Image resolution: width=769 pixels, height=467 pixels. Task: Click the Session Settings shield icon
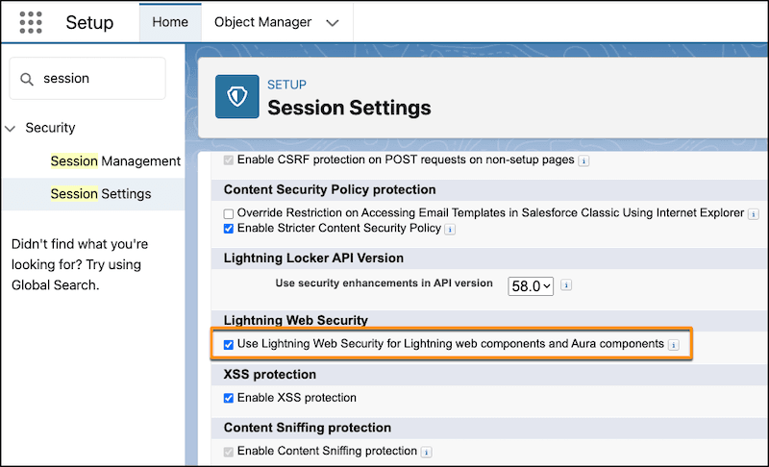[236, 97]
